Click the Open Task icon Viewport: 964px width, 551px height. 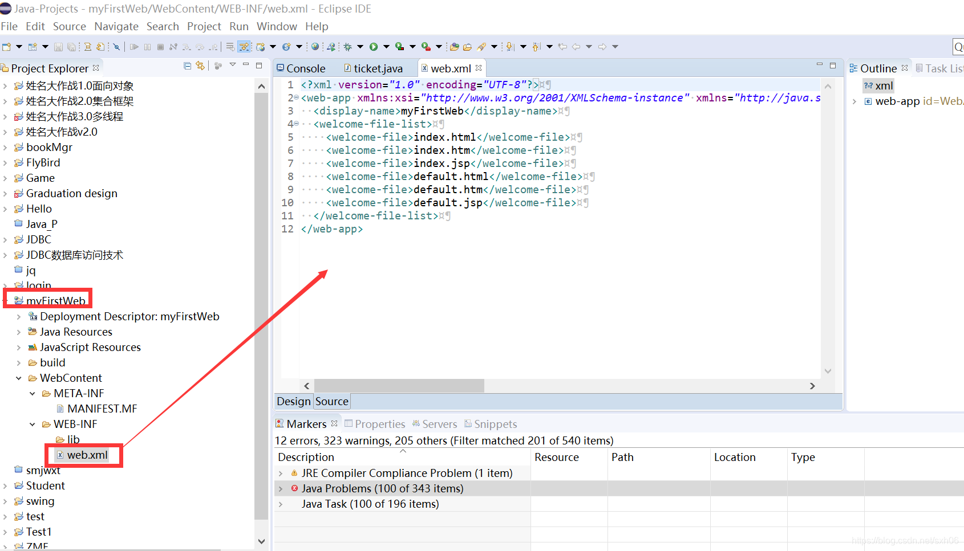point(467,47)
